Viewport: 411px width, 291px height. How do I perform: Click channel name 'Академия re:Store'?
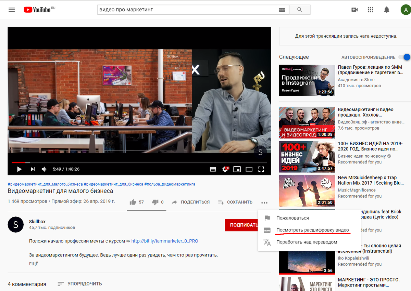click(356, 80)
